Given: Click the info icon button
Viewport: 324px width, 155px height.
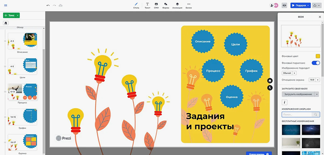Looking at the screenshot, I should click(285, 102).
